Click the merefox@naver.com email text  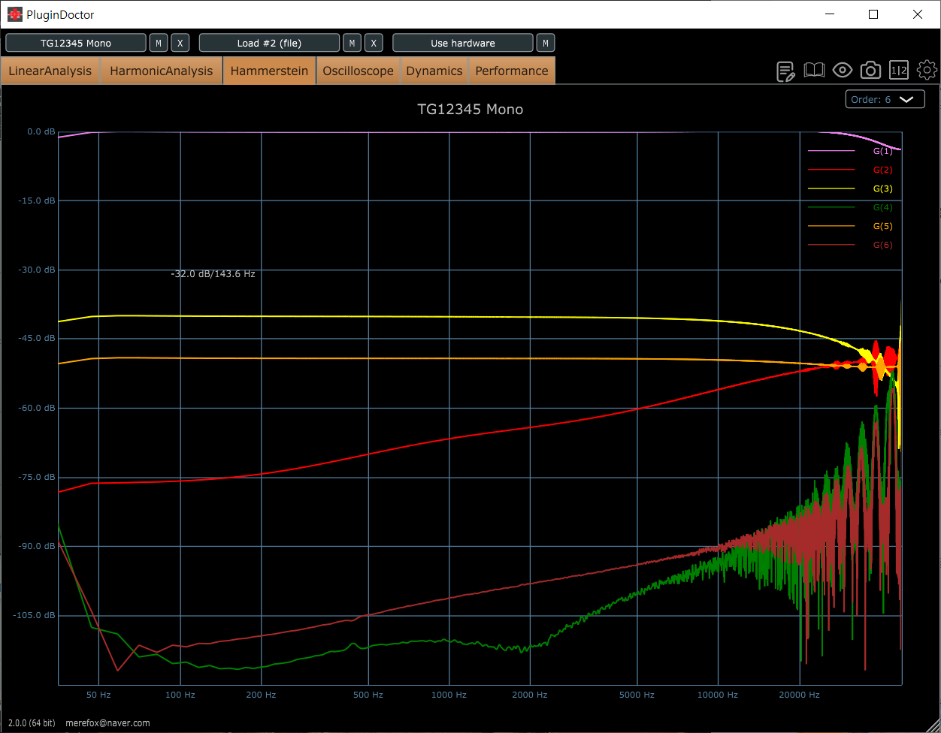(107, 723)
